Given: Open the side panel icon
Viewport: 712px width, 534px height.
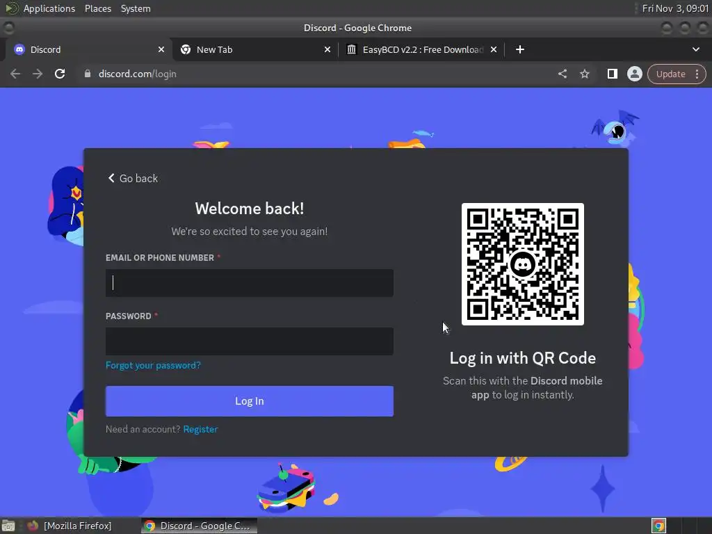Looking at the screenshot, I should [x=612, y=74].
